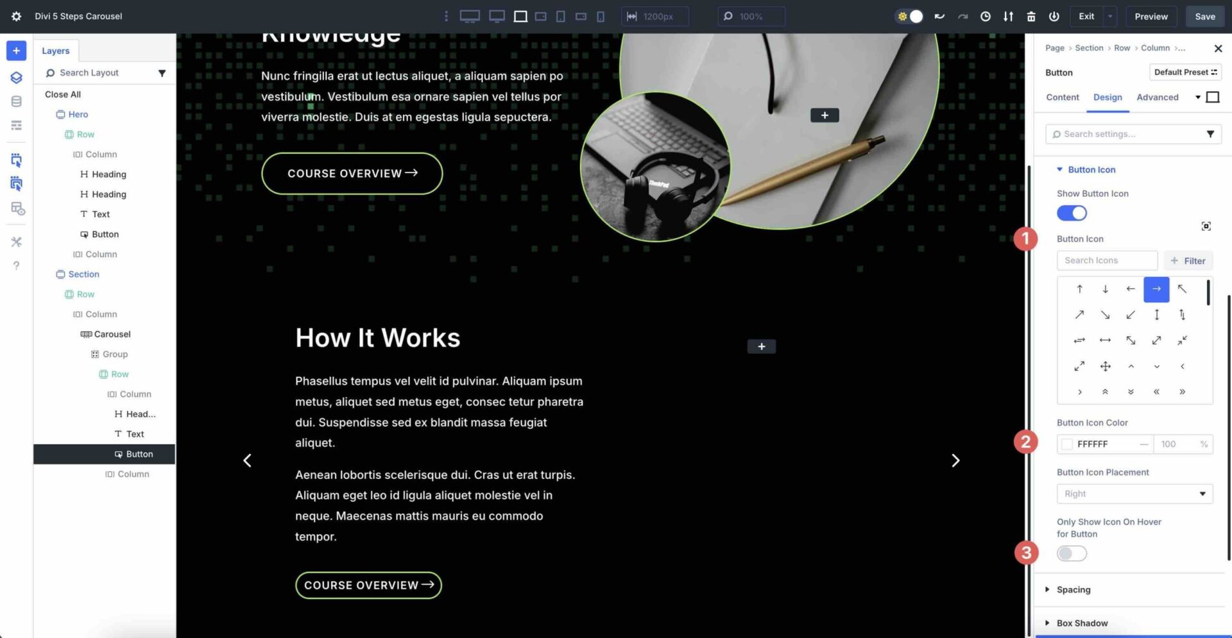Open the Button Icon Placement dropdown
Viewport: 1232px width, 638px height.
click(1134, 494)
